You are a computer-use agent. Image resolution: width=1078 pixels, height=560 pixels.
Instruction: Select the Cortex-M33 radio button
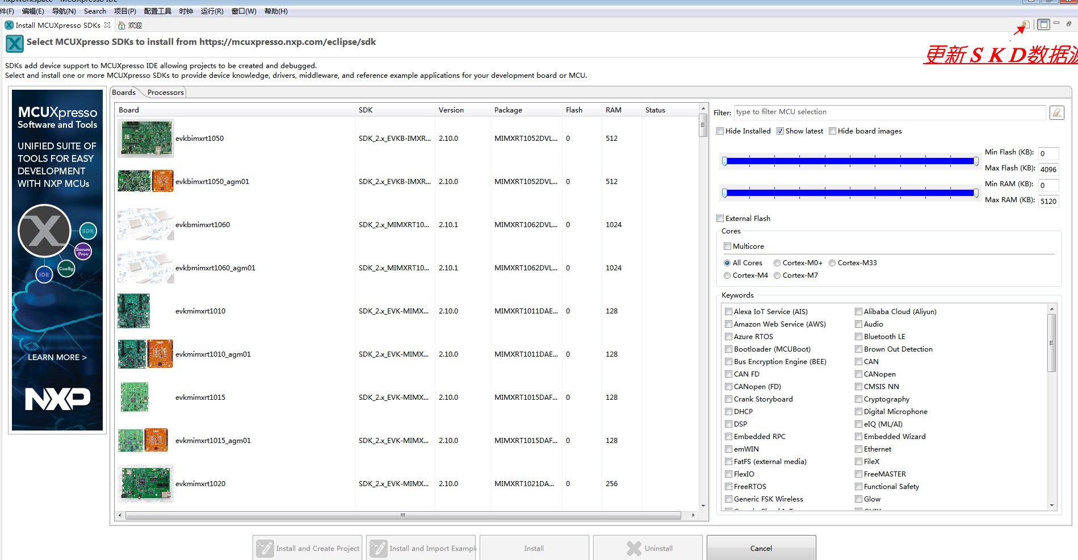(x=832, y=263)
